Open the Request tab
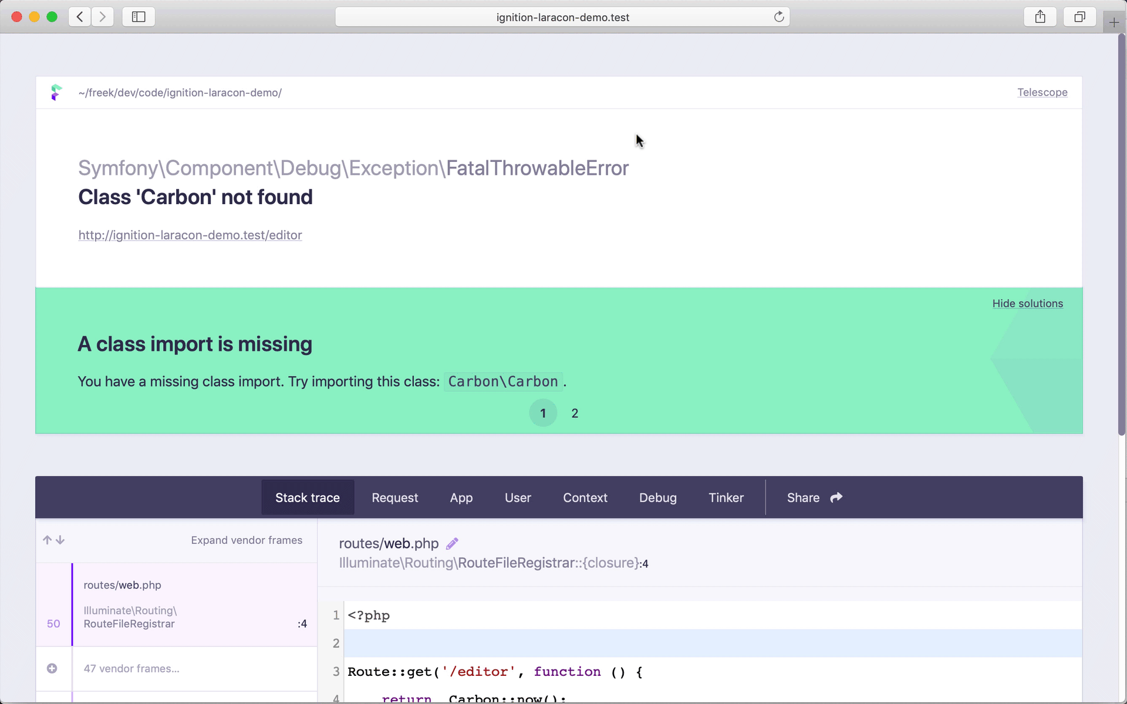The height and width of the screenshot is (704, 1127). tap(394, 497)
